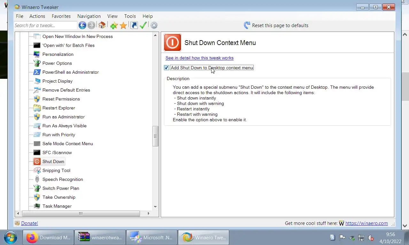The height and width of the screenshot is (245, 409).
Task: Click the Switch Power Plan icon
Action: coord(37,188)
